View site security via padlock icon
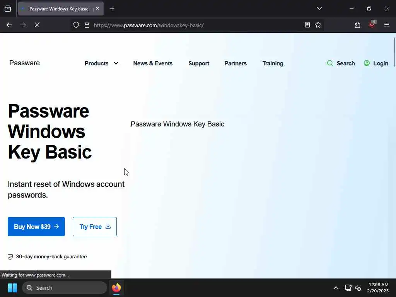The width and height of the screenshot is (396, 297). pos(87,25)
